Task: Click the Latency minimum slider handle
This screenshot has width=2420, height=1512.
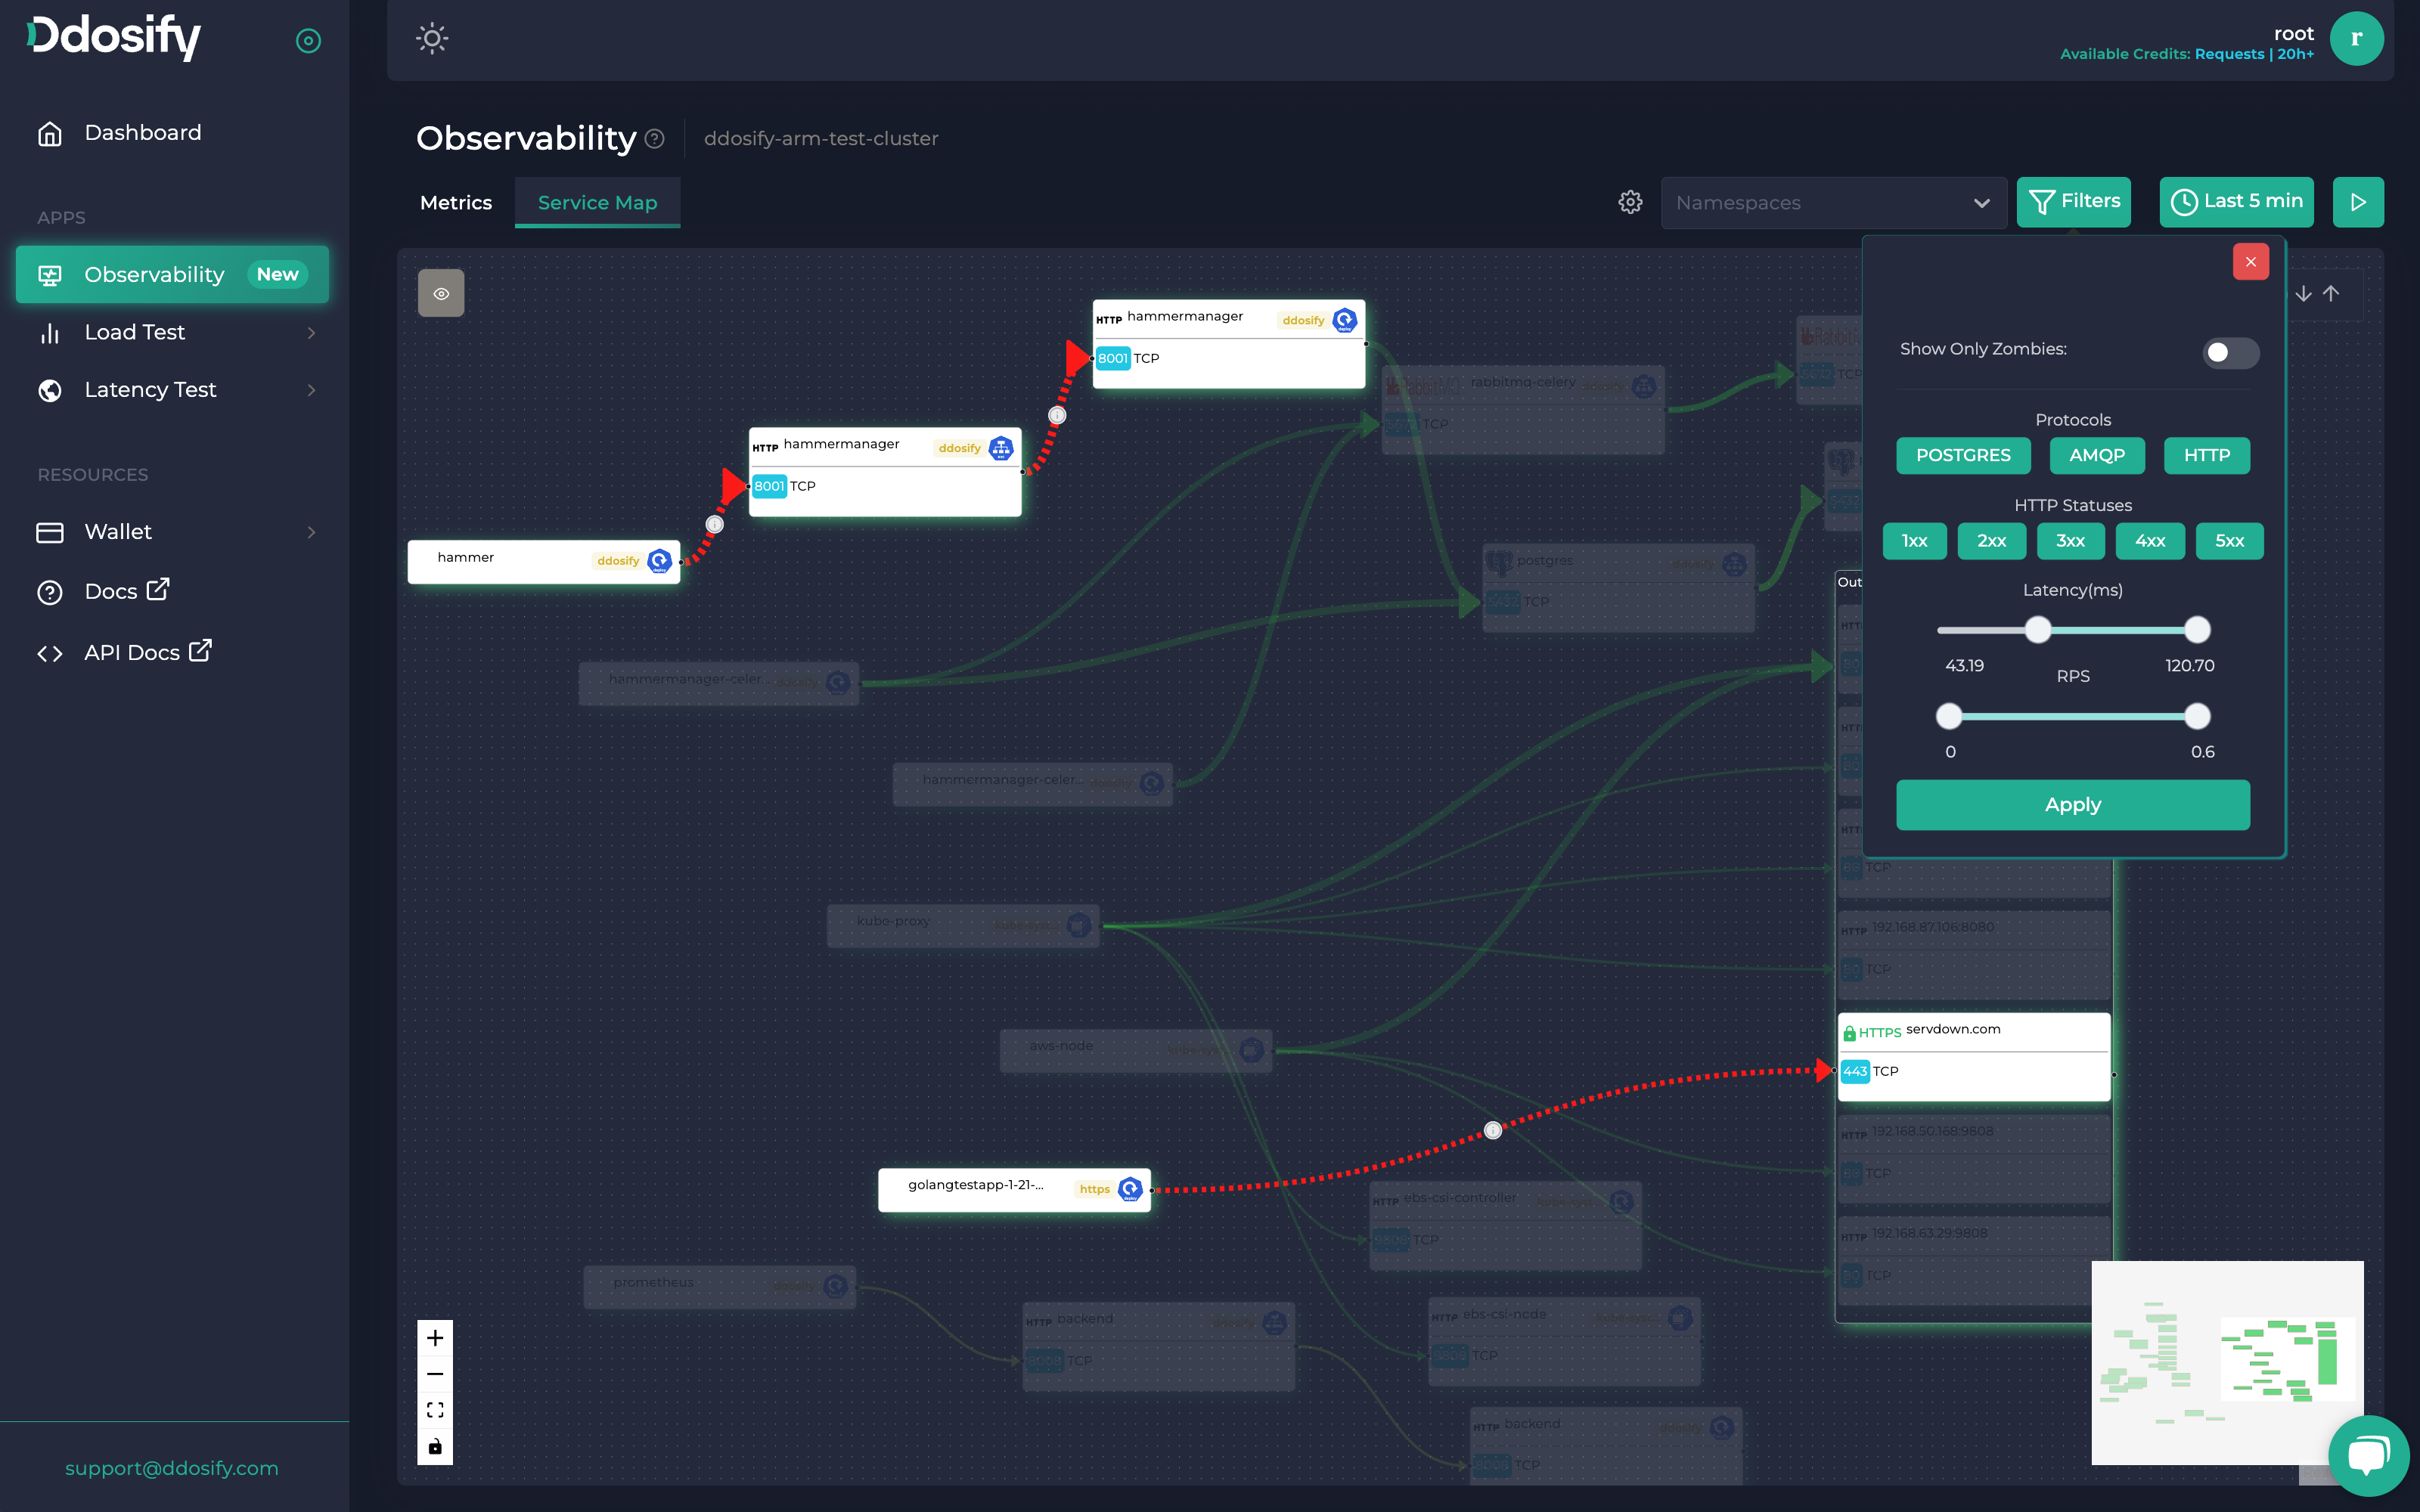Action: click(x=2038, y=630)
